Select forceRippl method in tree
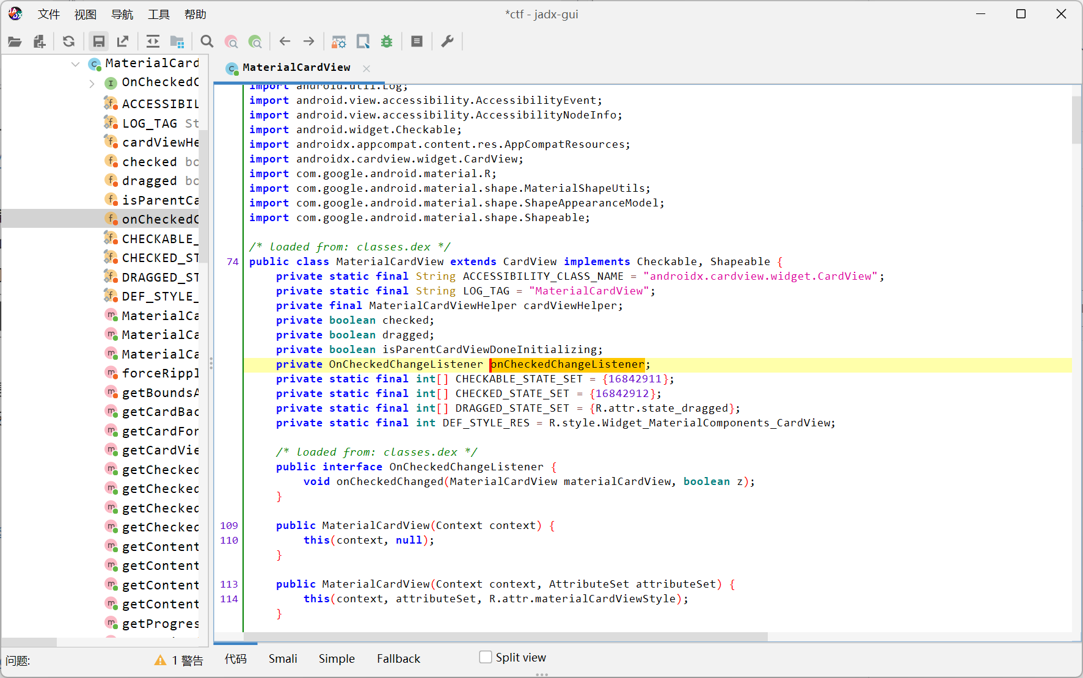This screenshot has width=1083, height=678. tap(160, 373)
